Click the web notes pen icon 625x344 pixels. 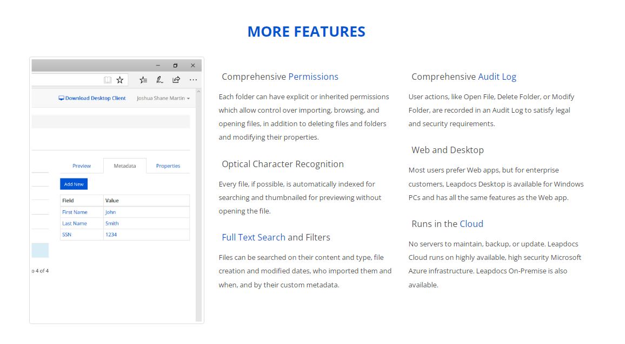coord(159,80)
